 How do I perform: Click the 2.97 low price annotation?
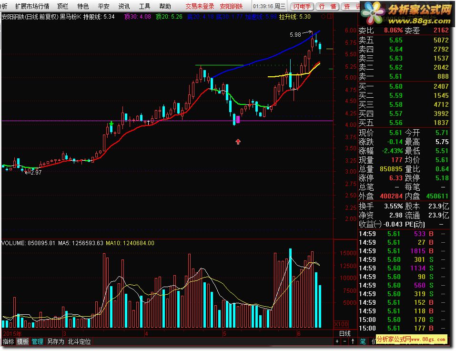[36, 173]
